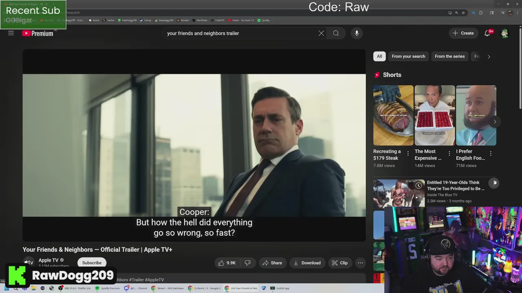522x293 pixels.
Task: Open the Entitled 19-Year-Olds video thumbnail
Action: point(399,193)
